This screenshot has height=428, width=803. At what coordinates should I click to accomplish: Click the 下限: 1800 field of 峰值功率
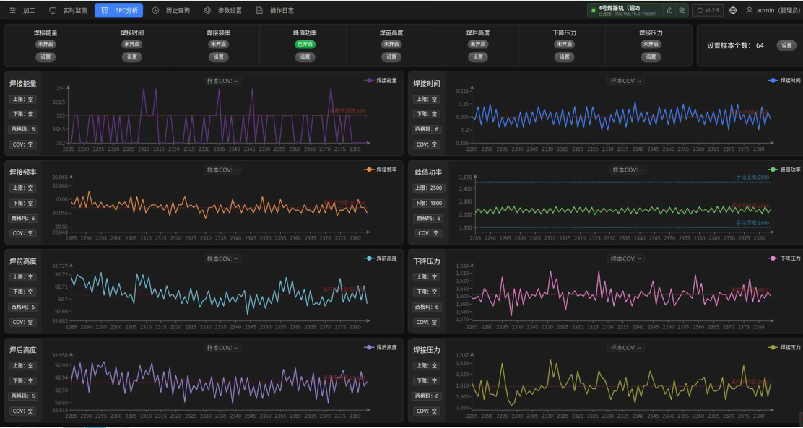click(429, 204)
